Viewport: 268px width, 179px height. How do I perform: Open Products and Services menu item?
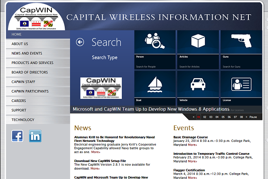38,63
